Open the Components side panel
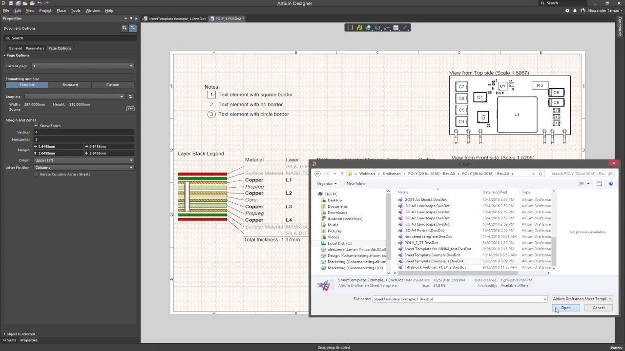This screenshot has height=351, width=625. coord(621,26)
